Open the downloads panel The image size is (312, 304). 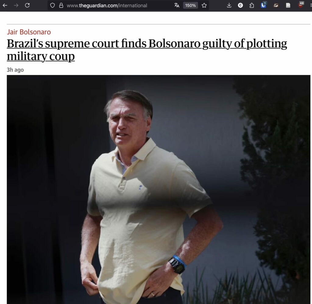(x=229, y=5)
